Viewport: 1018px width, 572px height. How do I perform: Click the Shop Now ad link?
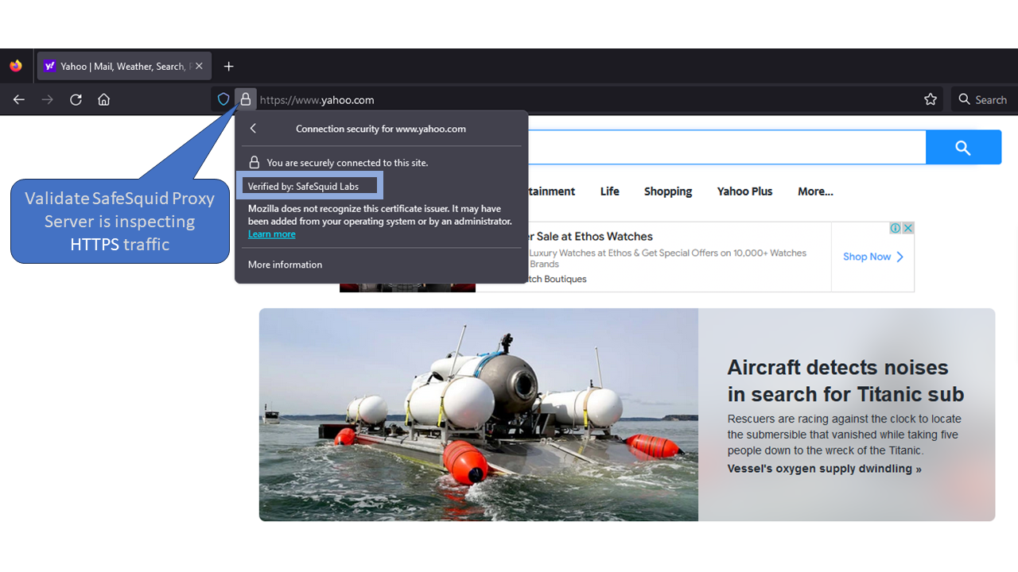click(873, 257)
